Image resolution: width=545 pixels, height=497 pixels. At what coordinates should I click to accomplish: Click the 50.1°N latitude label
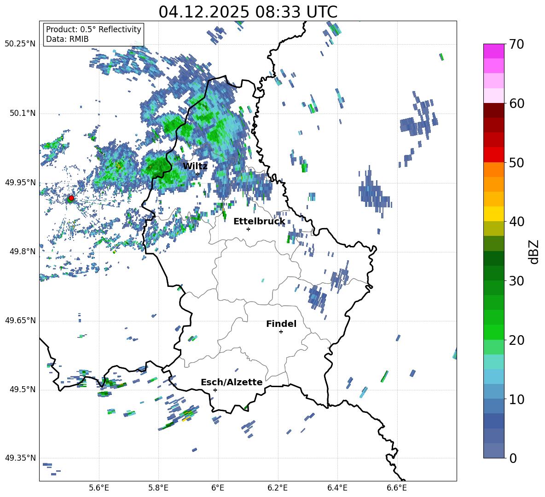pos(23,113)
